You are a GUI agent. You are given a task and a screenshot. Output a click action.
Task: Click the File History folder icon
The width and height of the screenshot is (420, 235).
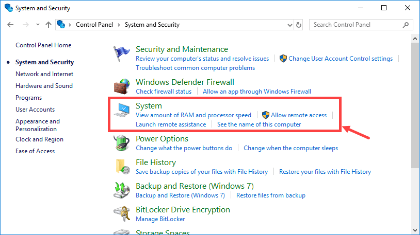point(122,166)
